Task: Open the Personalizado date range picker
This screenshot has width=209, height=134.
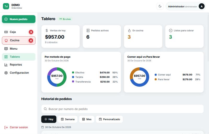Action: pyautogui.click(x=109, y=119)
